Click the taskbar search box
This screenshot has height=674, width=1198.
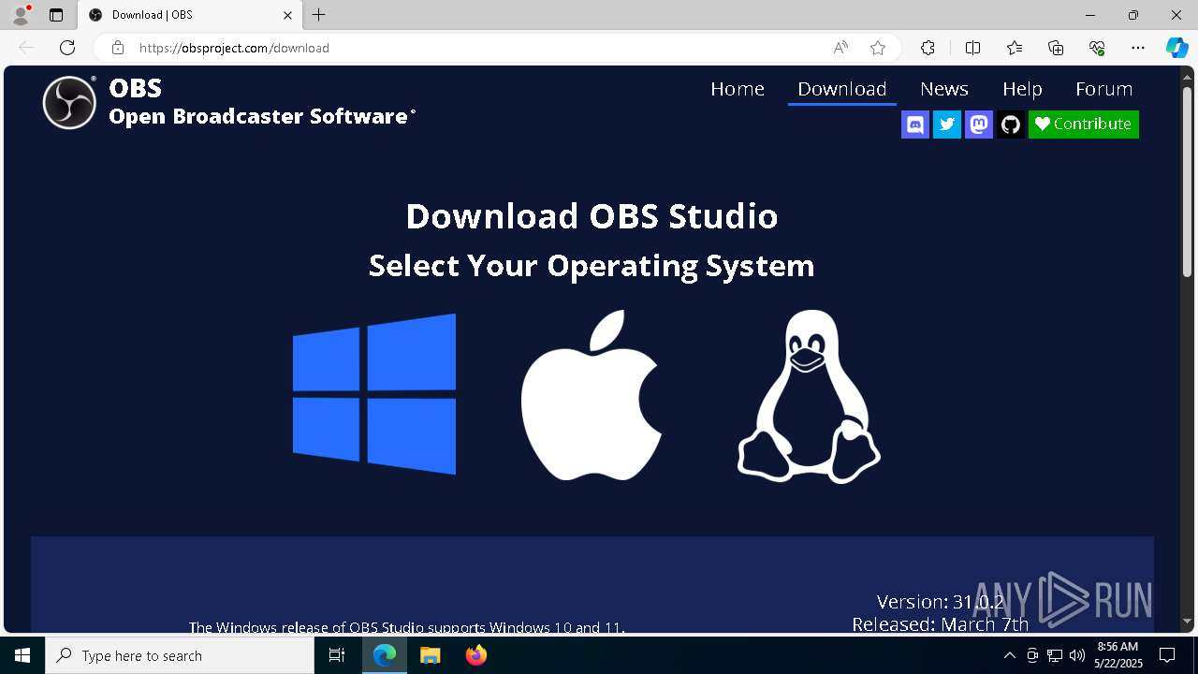tap(180, 655)
